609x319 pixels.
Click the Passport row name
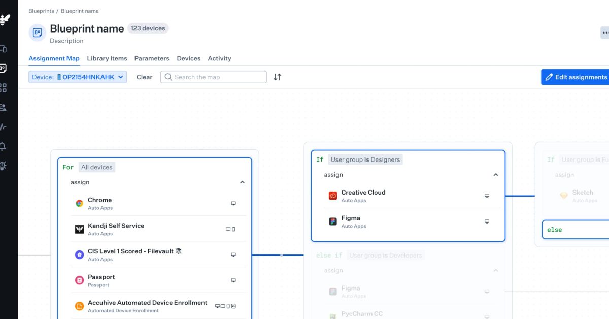101,277
